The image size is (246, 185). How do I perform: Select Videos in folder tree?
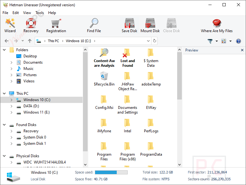tap(29, 81)
